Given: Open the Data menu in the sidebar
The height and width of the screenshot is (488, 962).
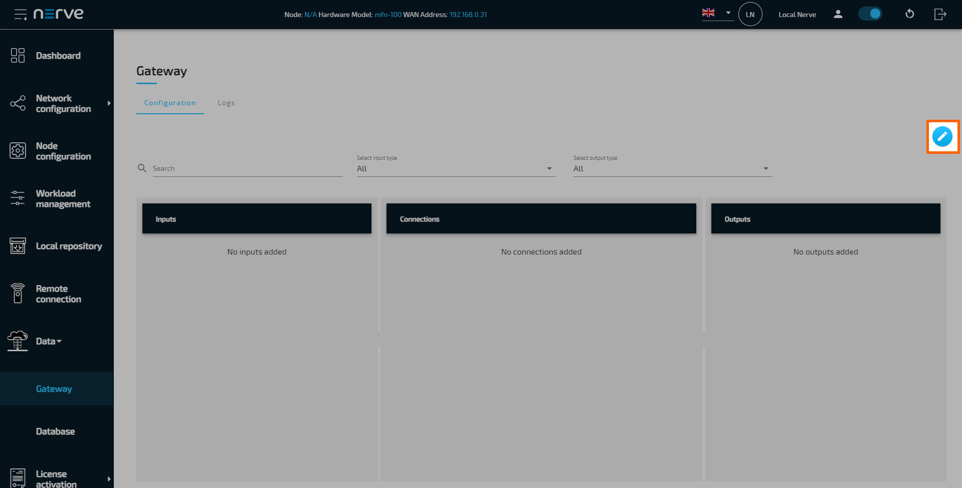Looking at the screenshot, I should 48,341.
